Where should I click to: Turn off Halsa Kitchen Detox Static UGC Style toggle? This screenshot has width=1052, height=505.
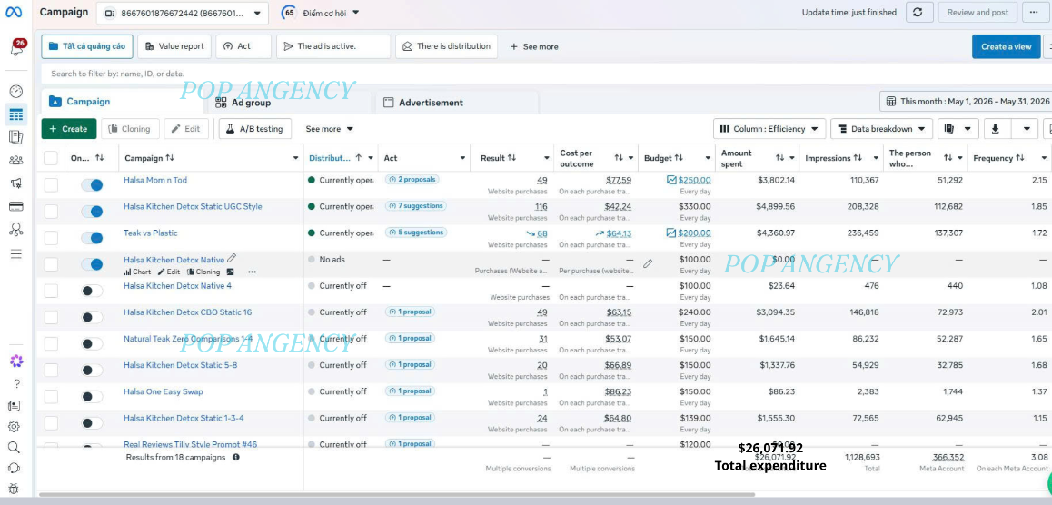click(x=92, y=212)
